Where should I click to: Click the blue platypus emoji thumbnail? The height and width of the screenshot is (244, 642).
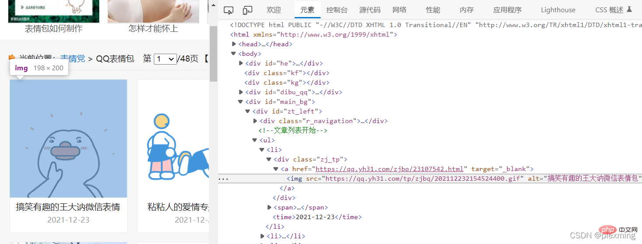coord(69,138)
